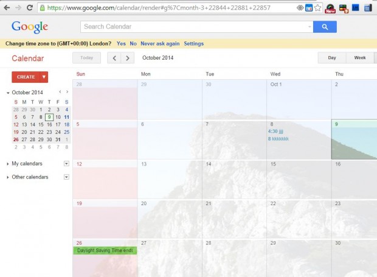Expand the Other calendars section
The width and height of the screenshot is (377, 277).
(8, 177)
